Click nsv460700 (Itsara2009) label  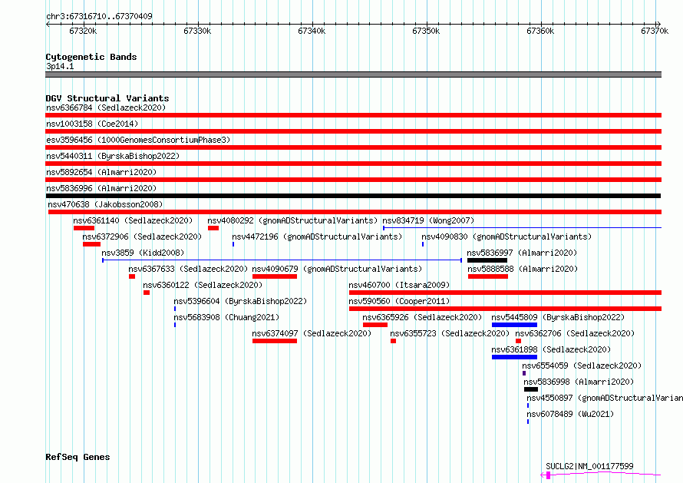[399, 285]
